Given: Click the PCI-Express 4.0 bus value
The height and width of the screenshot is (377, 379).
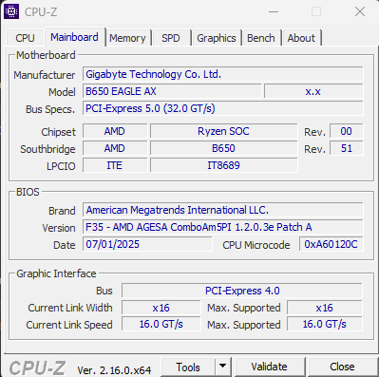Looking at the screenshot, I should pos(242,291).
